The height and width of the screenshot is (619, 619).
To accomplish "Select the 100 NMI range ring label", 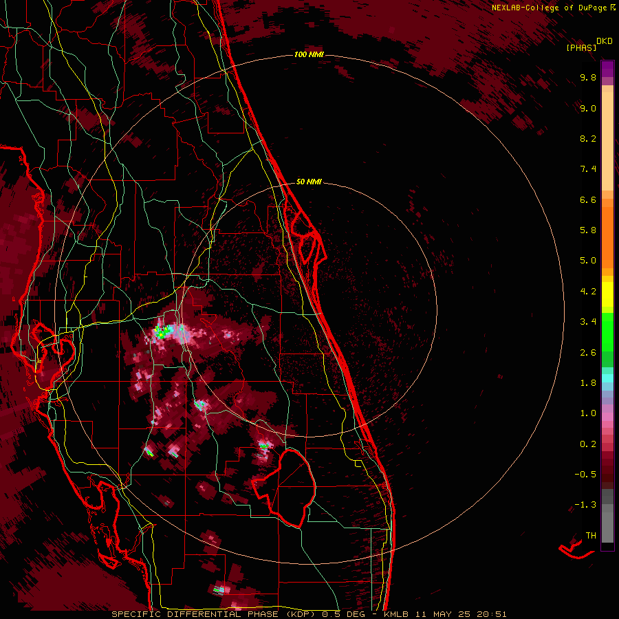I will (x=309, y=54).
